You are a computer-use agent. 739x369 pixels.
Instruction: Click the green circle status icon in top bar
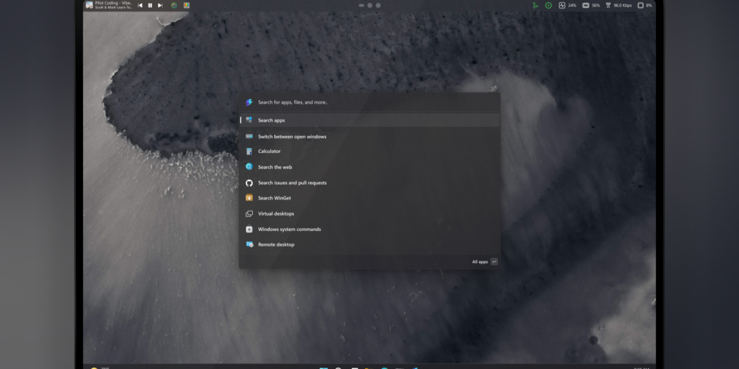coord(548,5)
